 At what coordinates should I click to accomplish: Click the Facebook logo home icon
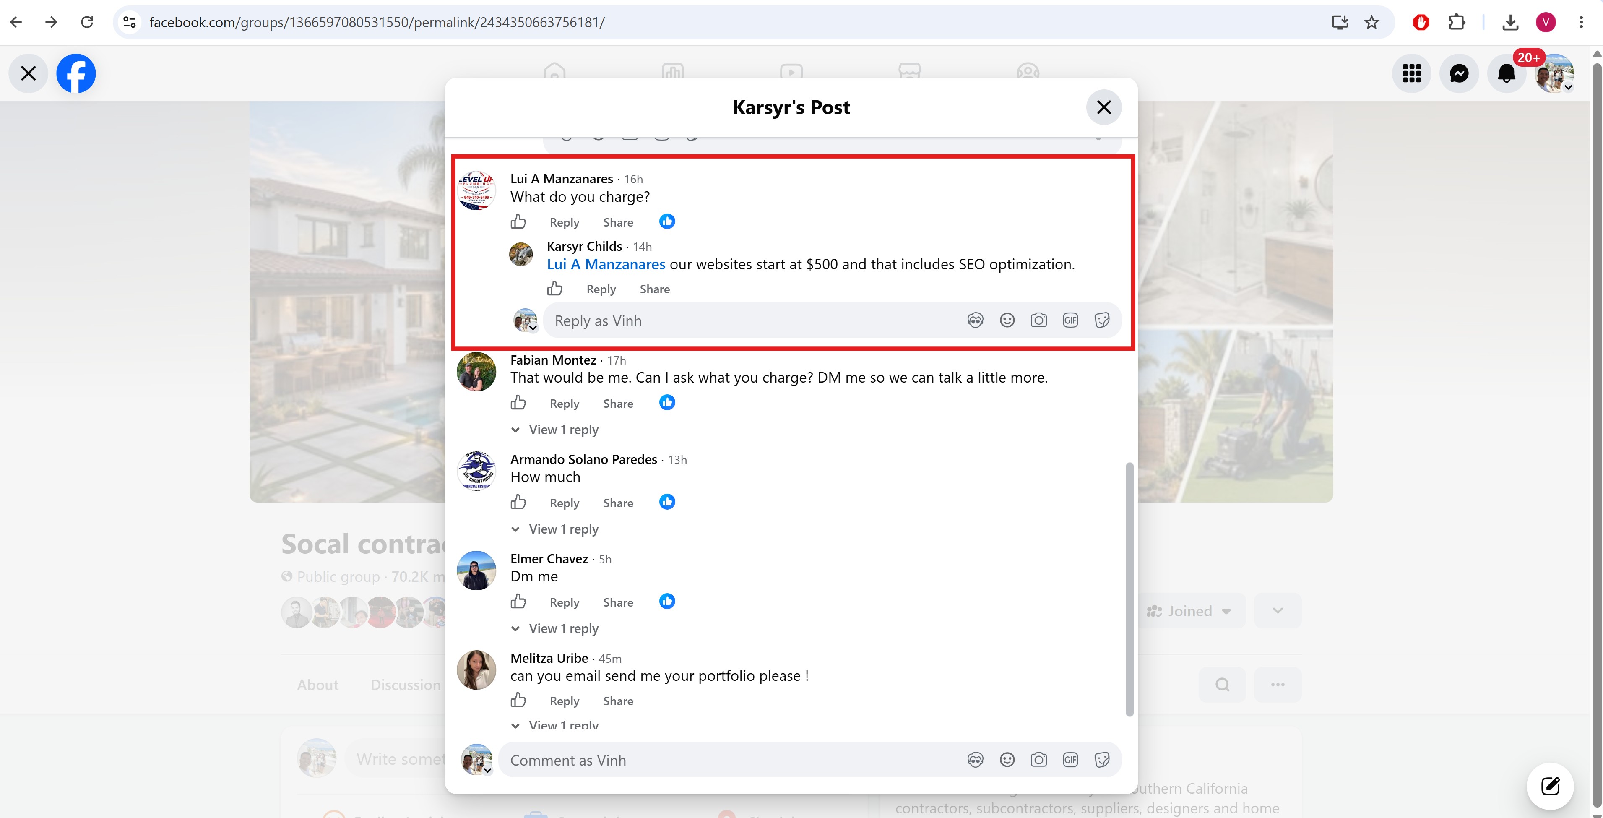click(76, 73)
